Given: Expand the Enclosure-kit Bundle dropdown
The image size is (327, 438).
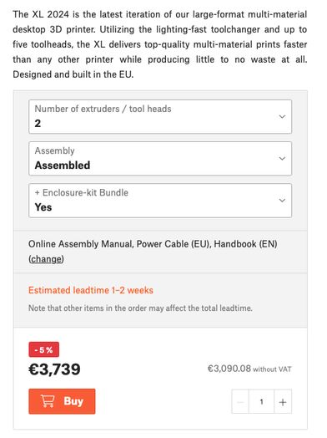Looking at the screenshot, I should tap(160, 201).
